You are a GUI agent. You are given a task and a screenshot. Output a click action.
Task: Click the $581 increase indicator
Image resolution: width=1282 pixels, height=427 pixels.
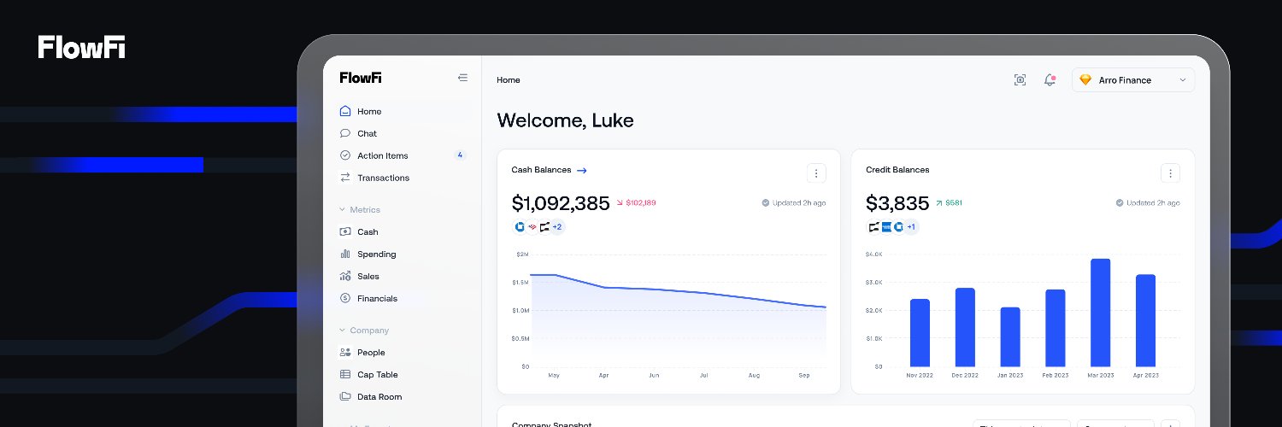950,203
